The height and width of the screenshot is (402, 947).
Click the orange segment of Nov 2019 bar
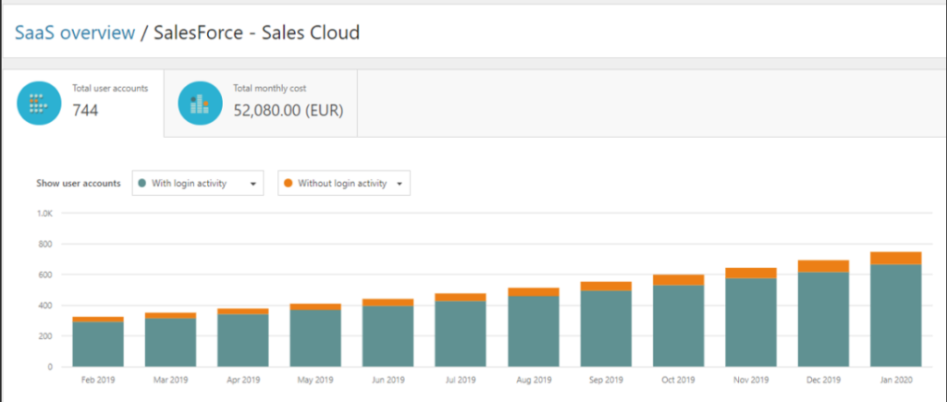click(x=751, y=273)
